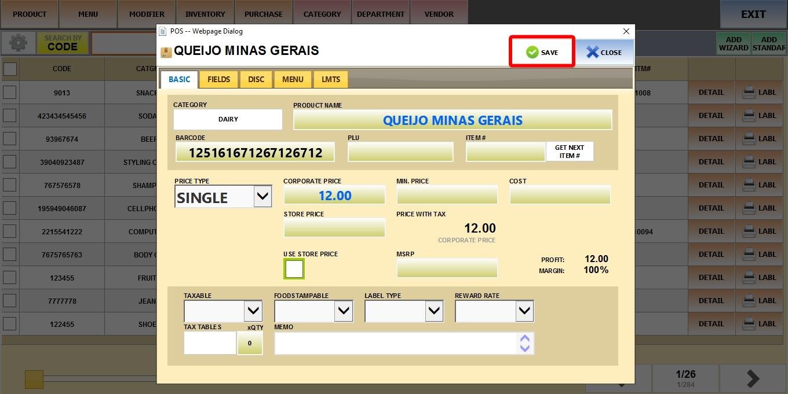This screenshot has width=788, height=394.
Task: Click the blue X Close icon
Action: tap(592, 52)
